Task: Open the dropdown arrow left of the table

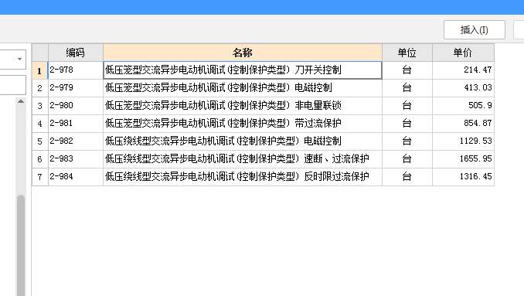Action: click(x=20, y=60)
